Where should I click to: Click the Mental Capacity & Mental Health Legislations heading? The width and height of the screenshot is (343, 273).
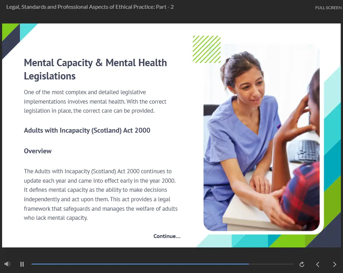pos(95,69)
